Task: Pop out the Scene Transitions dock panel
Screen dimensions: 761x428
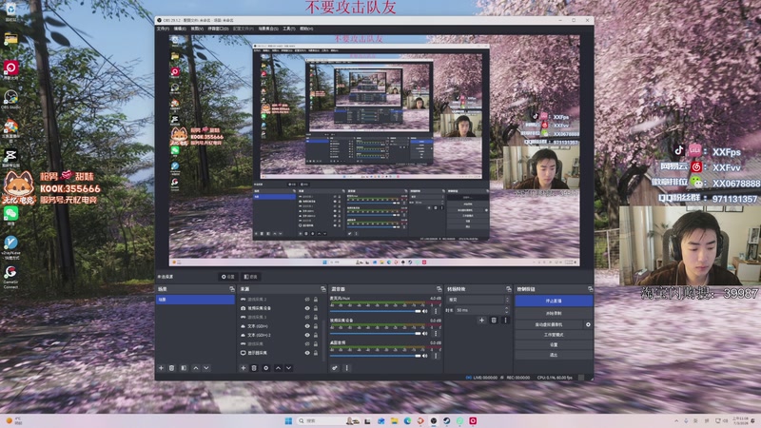Action: pos(509,289)
